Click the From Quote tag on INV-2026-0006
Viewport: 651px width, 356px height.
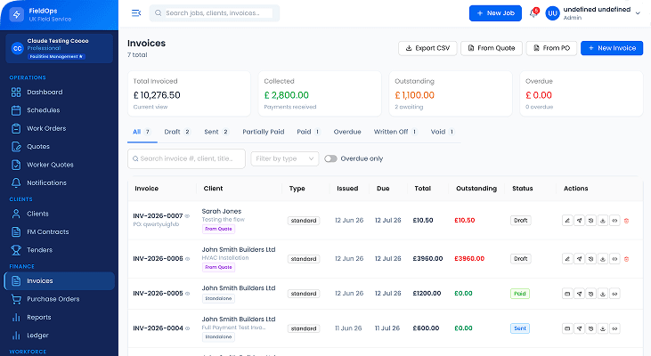pyautogui.click(x=218, y=267)
